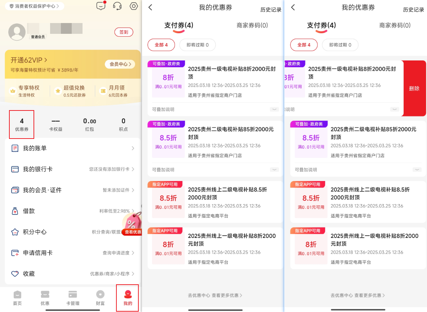Open 历史记录 in right screen
427x312 pixels.
pyautogui.click(x=413, y=9)
